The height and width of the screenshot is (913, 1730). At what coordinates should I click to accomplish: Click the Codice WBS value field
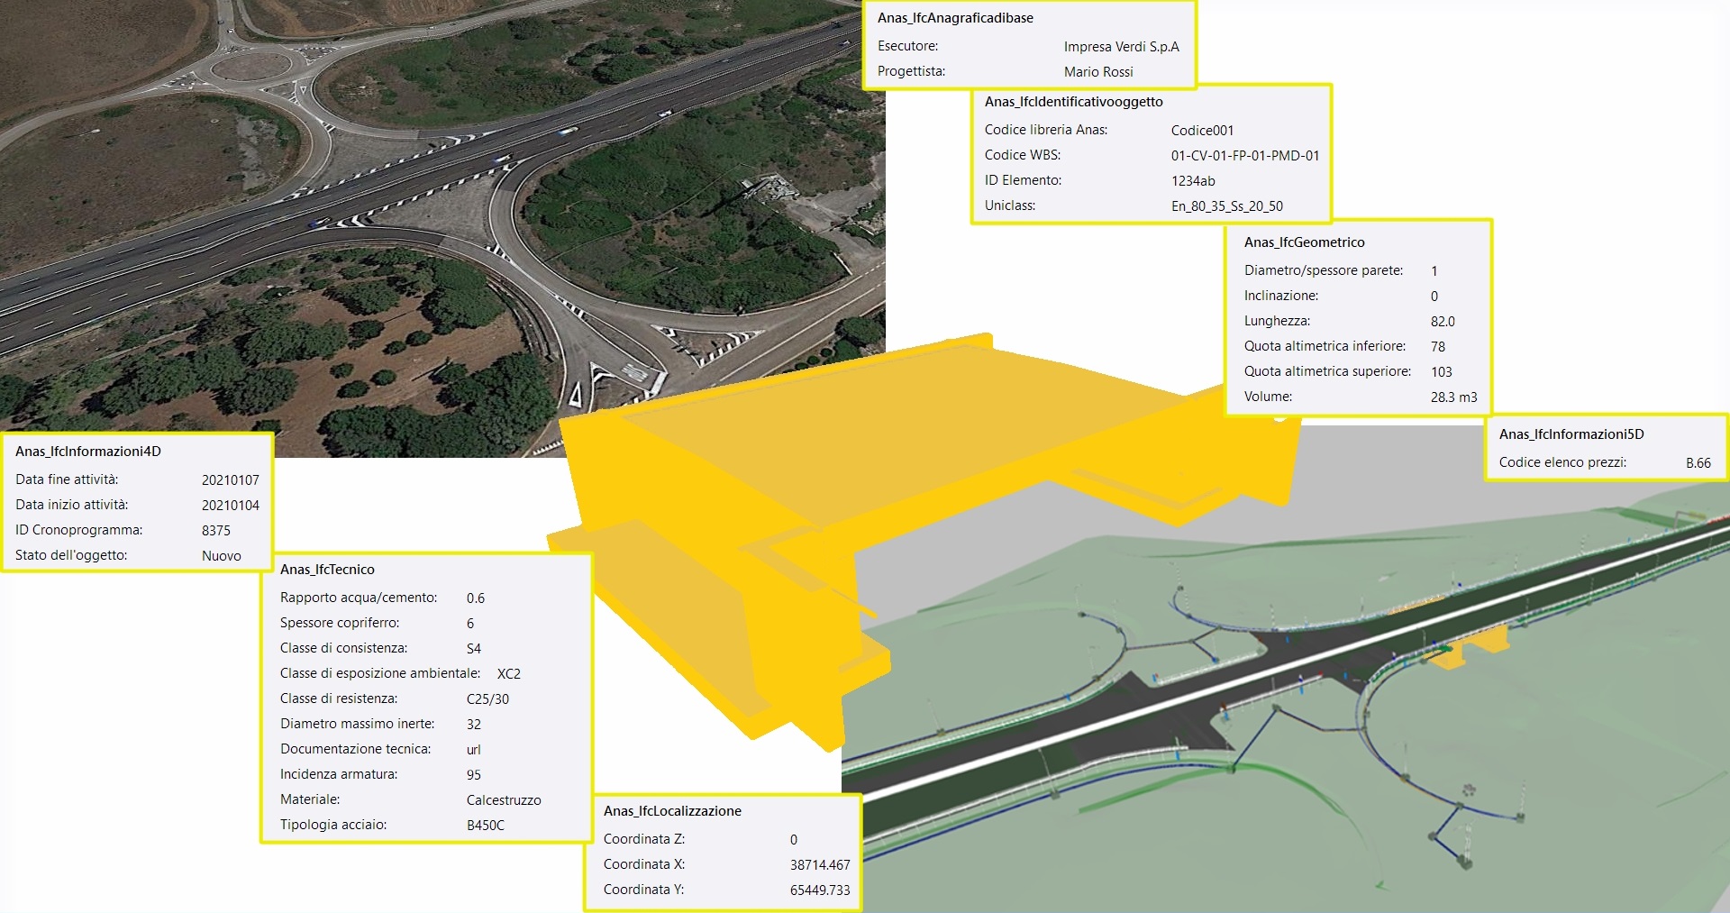[x=1245, y=155]
